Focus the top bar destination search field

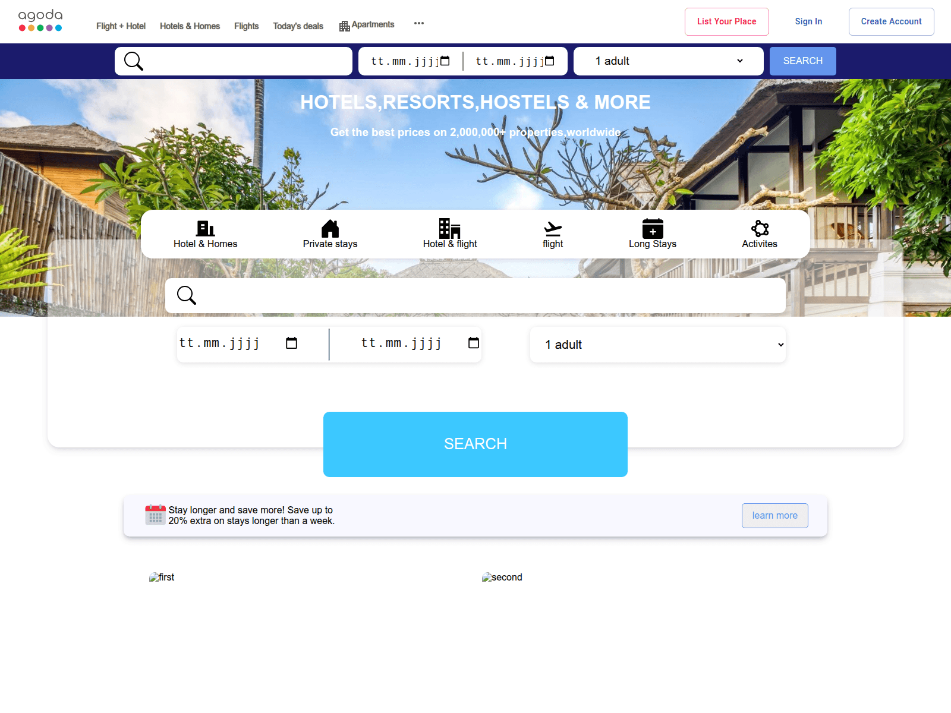pyautogui.click(x=234, y=61)
